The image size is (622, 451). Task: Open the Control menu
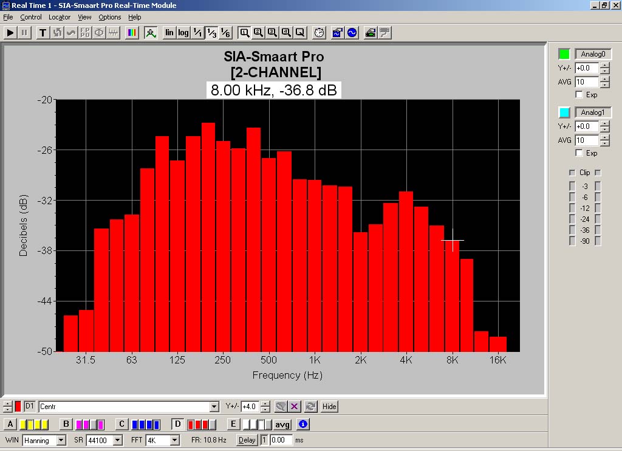tap(31, 17)
